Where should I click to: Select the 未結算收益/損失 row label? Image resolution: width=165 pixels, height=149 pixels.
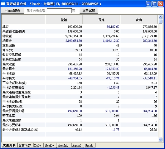(x=14, y=31)
